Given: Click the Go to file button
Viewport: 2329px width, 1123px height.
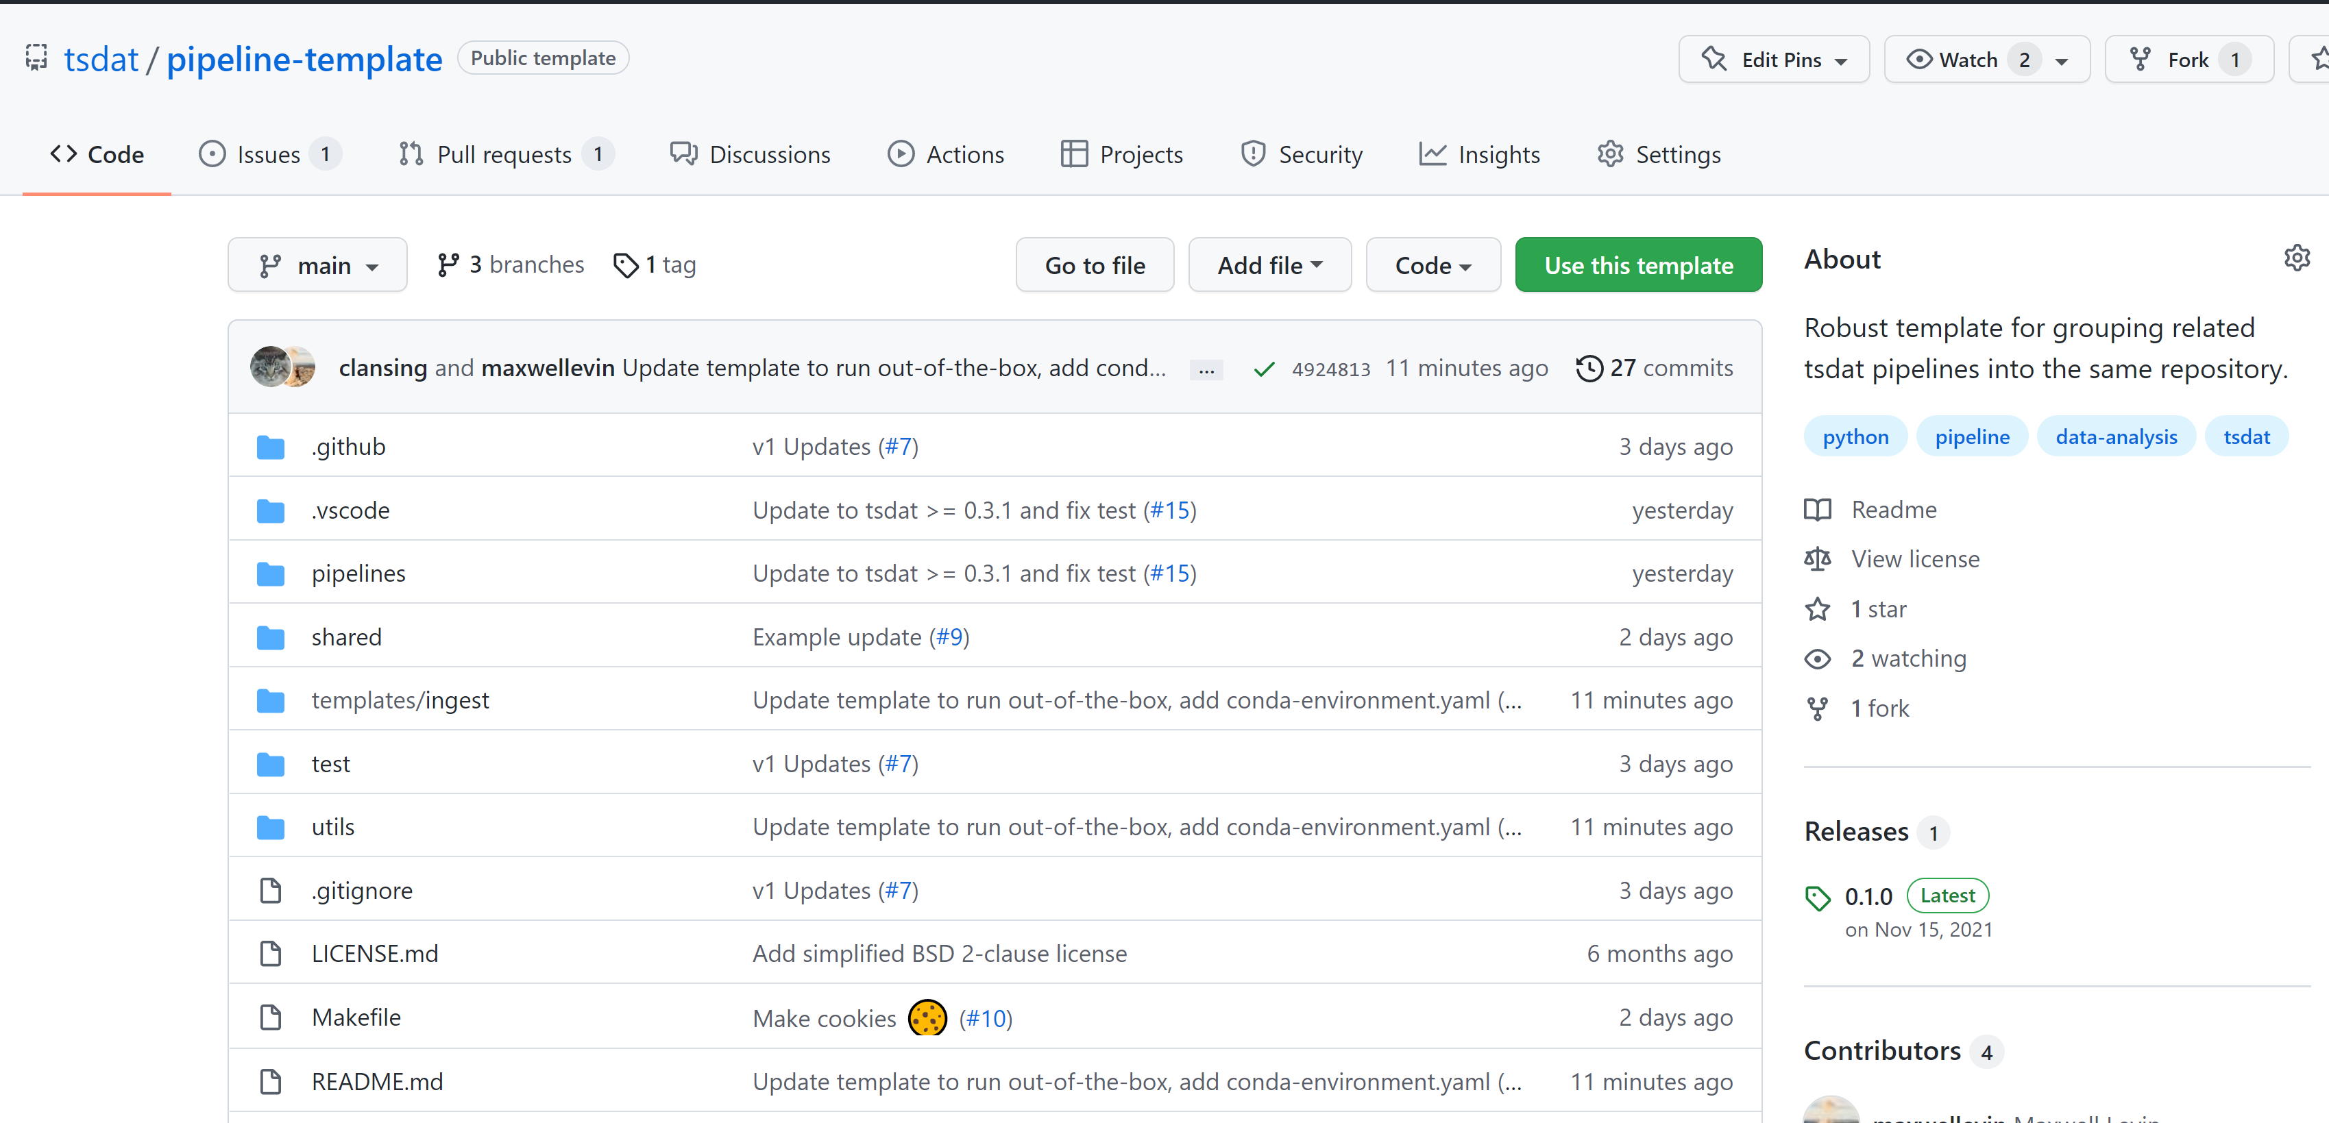Looking at the screenshot, I should pos(1095,264).
